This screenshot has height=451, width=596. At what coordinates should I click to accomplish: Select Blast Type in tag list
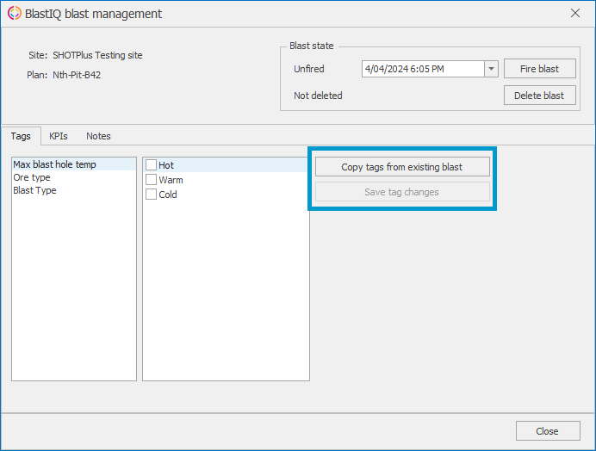coord(74,190)
